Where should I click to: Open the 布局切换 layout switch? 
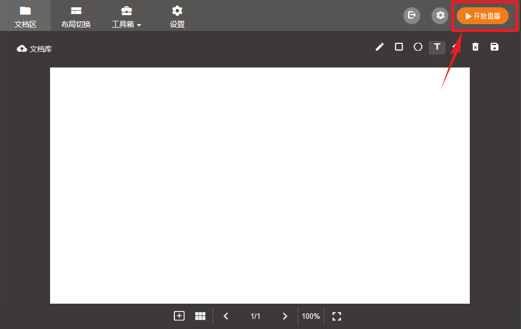pyautogui.click(x=76, y=16)
